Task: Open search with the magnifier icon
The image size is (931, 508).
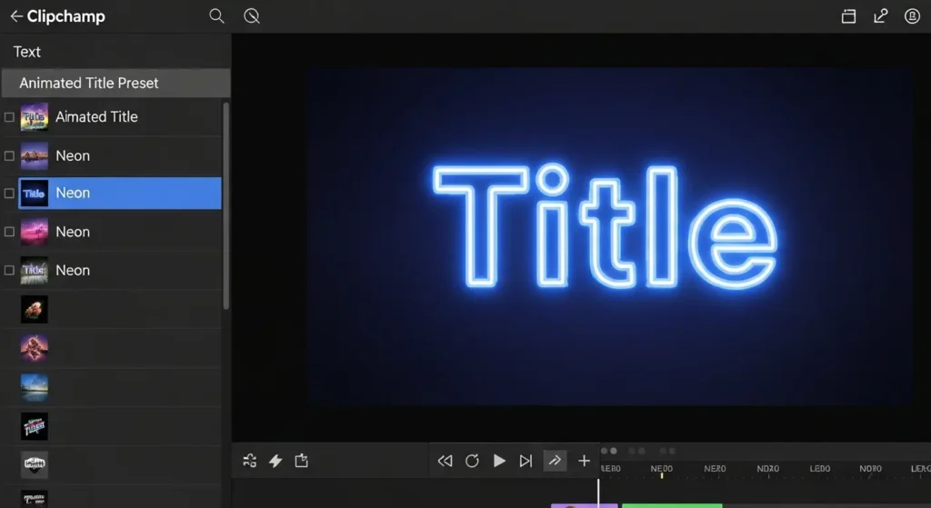Action: [x=216, y=16]
